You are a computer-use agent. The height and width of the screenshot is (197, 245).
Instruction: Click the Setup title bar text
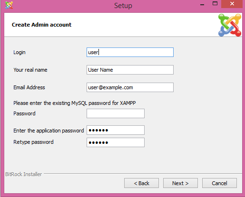123,6
